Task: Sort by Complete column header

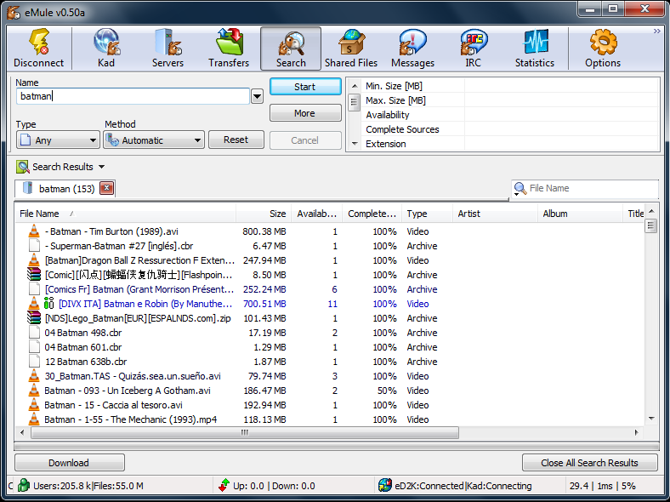Action: 372,214
